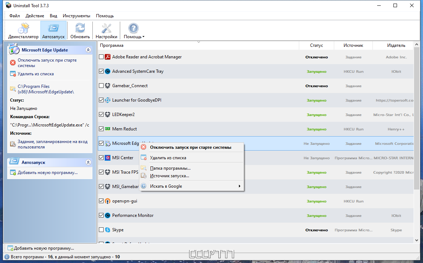The image size is (423, 263).
Task: Click the Mem Reduct program icon
Action: [x=108, y=129]
